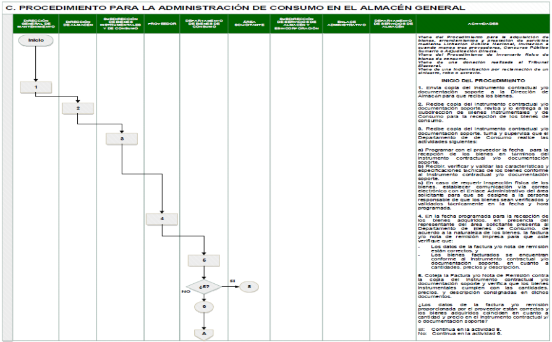The image size is (552, 342).
Task: Select the ¿5? decision diamond
Action: click(x=204, y=287)
